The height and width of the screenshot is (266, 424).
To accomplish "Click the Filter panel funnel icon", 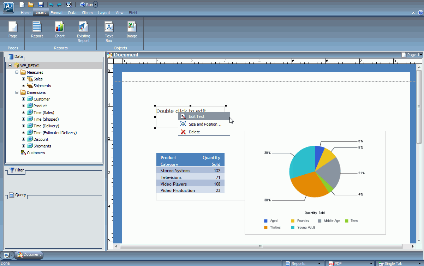I will pos(12,170).
